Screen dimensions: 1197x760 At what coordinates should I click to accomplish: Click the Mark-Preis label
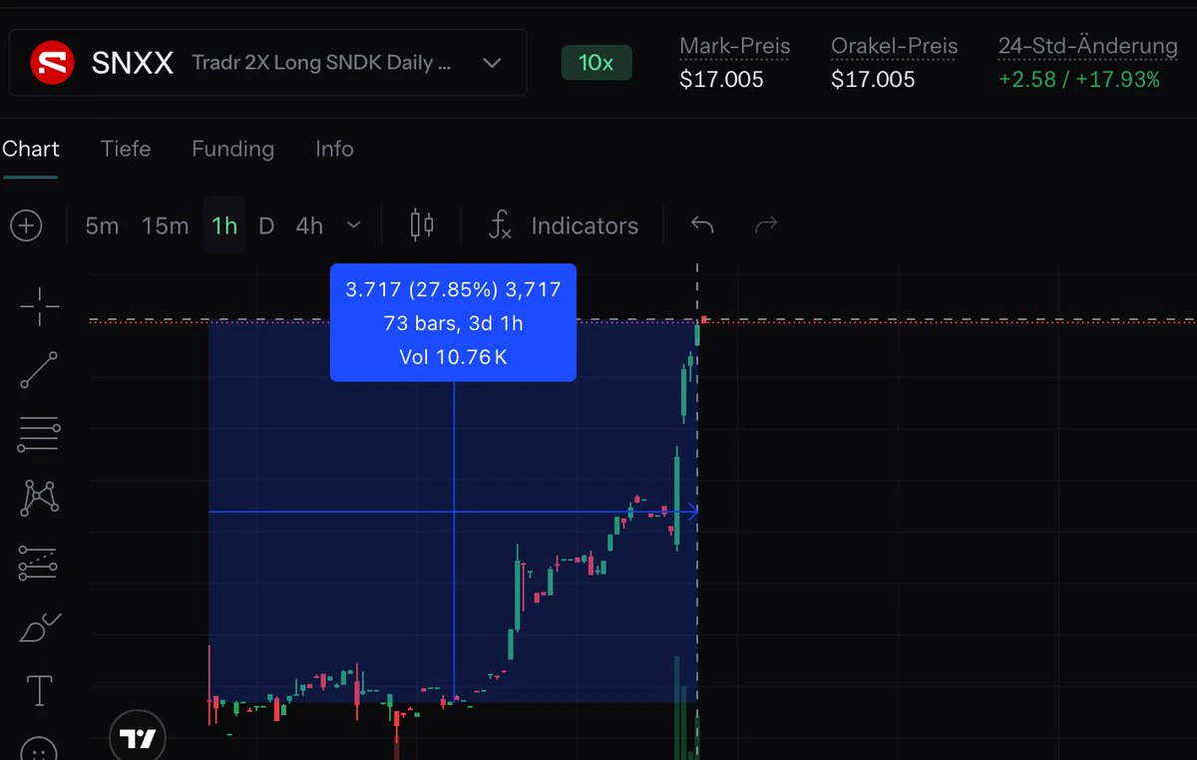tap(734, 46)
